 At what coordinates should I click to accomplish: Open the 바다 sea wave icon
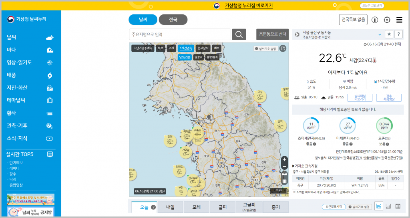[x=50, y=50]
